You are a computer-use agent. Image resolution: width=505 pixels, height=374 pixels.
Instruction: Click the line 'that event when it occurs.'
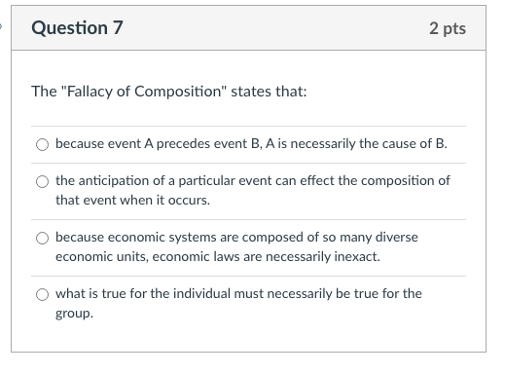132,200
